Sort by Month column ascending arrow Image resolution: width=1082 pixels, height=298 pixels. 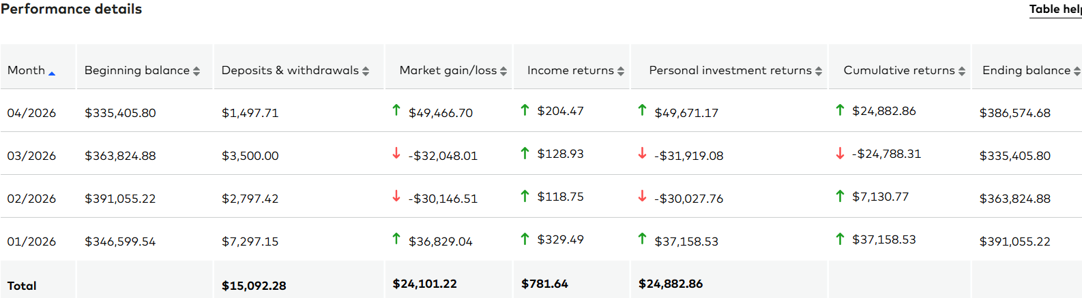point(52,73)
